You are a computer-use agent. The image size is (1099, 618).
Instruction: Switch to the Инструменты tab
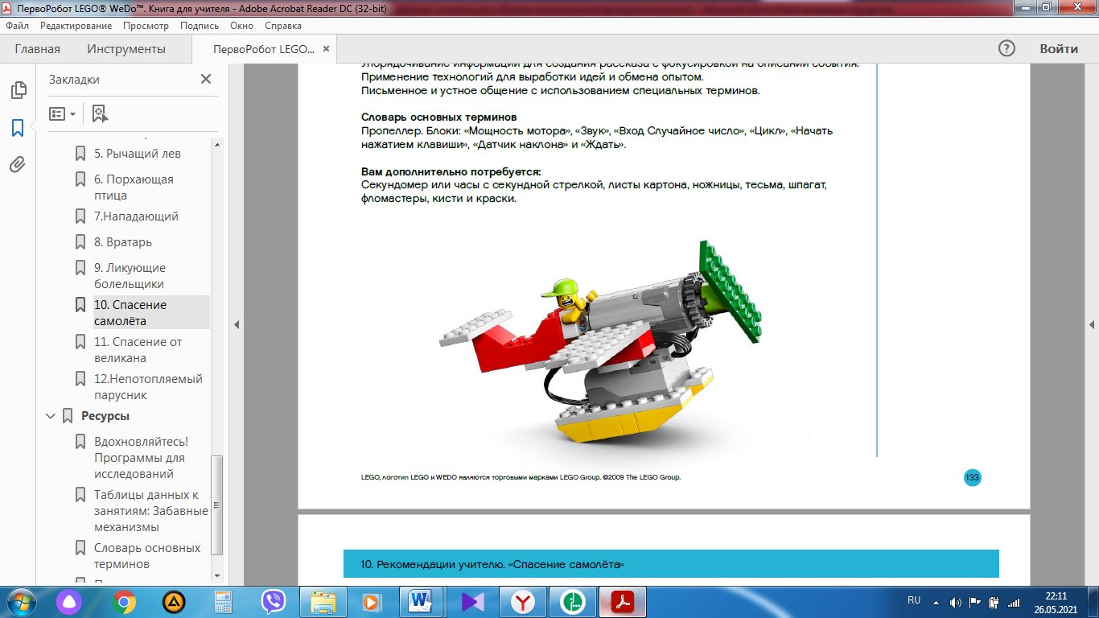pyautogui.click(x=126, y=49)
